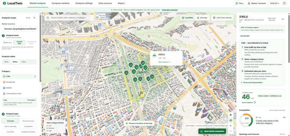Viewport: 290px width, 136px height.
Task: Click the Score evidence info icon
Action: [x=255, y=102]
